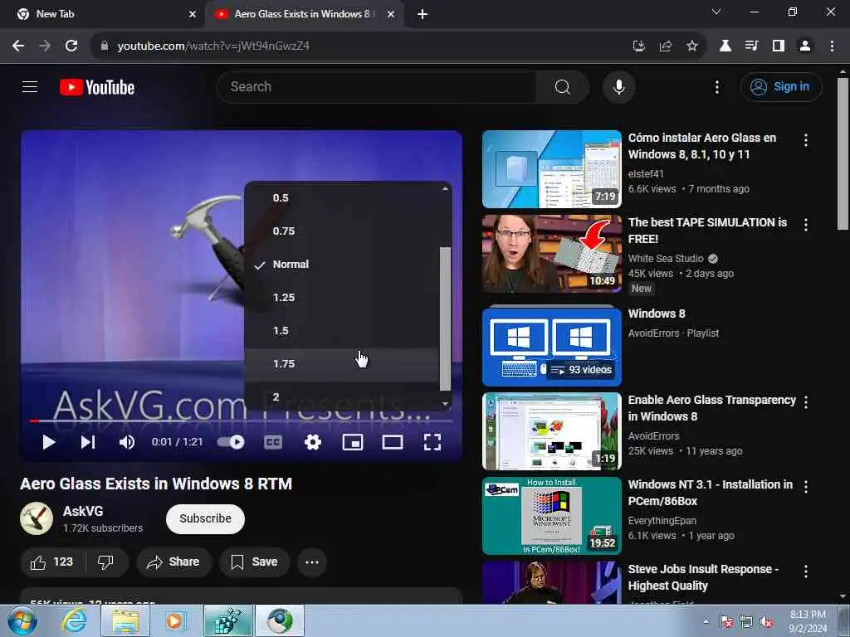Image resolution: width=850 pixels, height=637 pixels.
Task: Open The best TAPE SIMULATION video thumbnail
Action: 552,254
